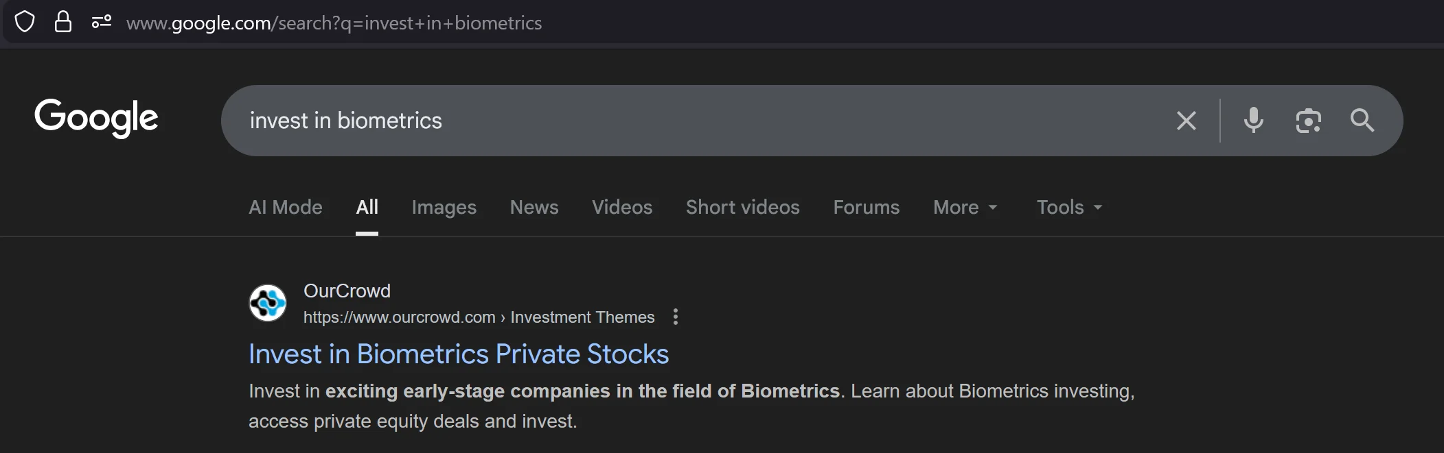Open Google Lens image search
Viewport: 1444px width, 453px height.
1309,121
